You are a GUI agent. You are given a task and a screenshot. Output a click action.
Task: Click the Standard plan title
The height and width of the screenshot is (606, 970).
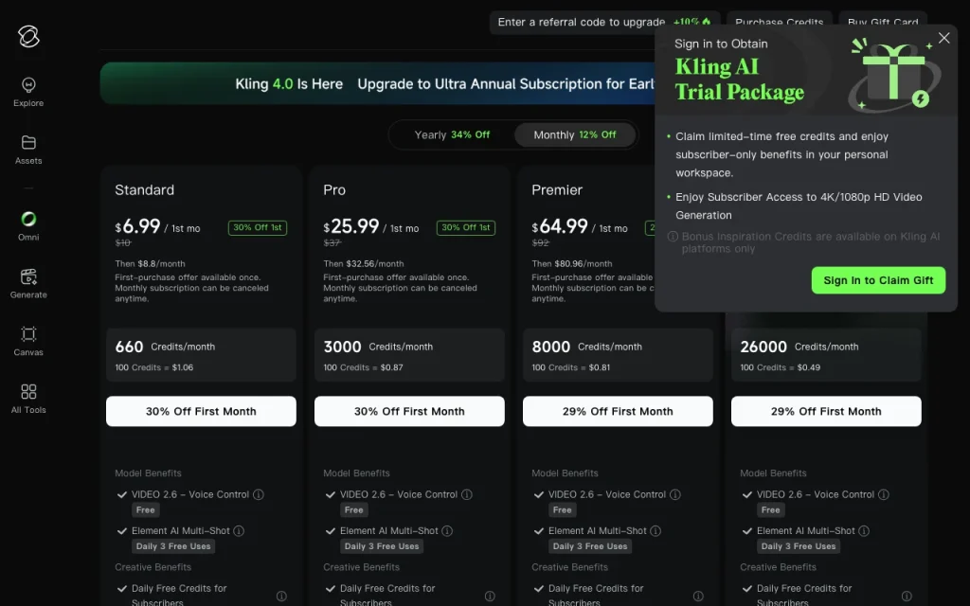point(145,189)
